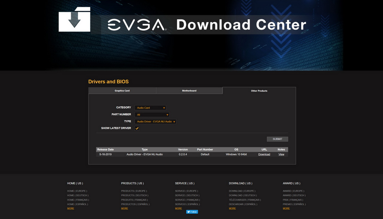Click the EVGA logo in the banner

[x=137, y=25]
